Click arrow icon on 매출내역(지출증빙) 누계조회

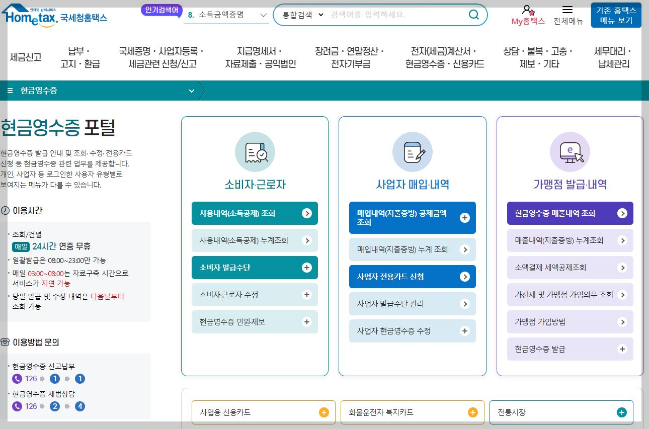click(622, 240)
